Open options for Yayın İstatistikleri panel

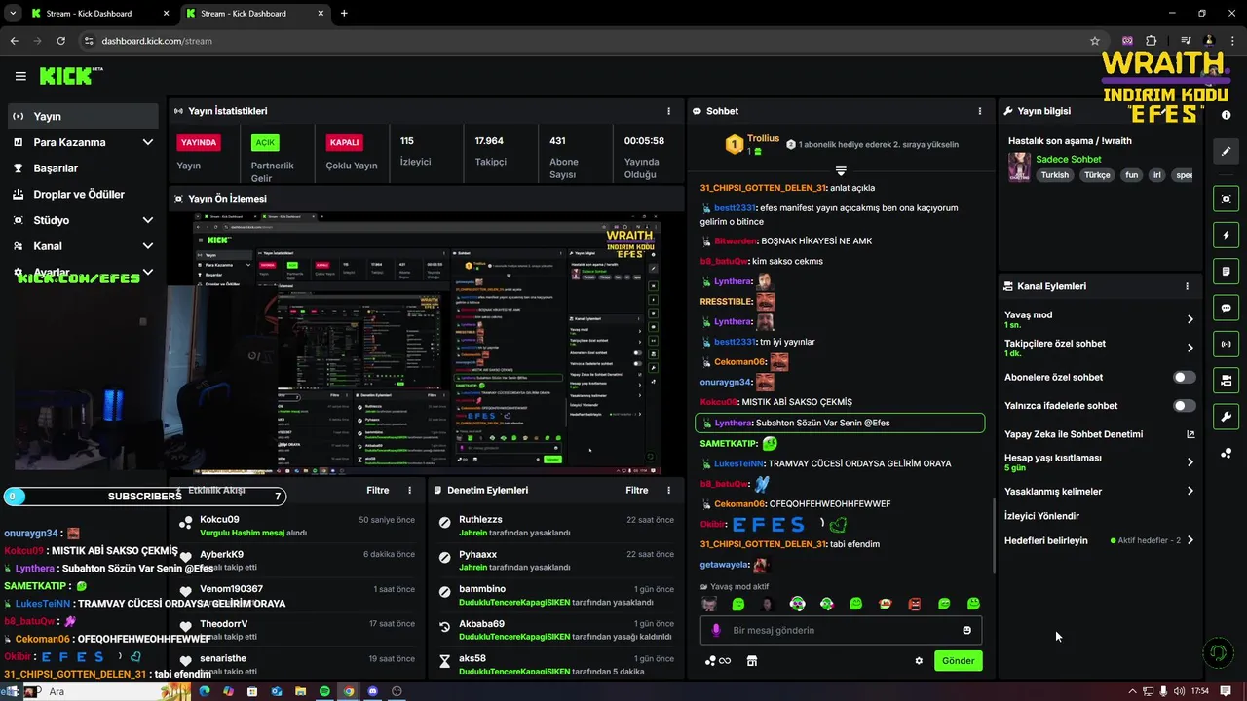point(668,111)
